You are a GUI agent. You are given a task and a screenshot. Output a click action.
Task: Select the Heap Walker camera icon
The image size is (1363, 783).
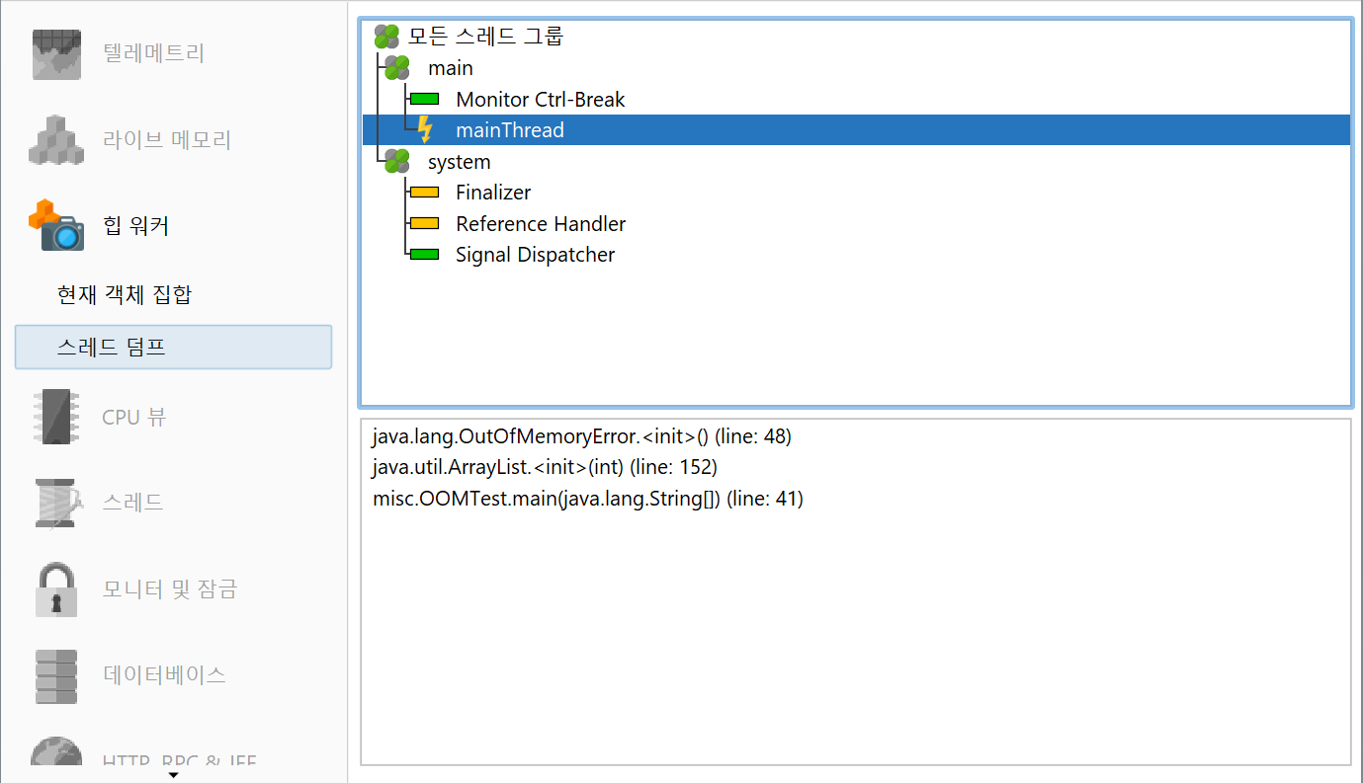point(56,225)
